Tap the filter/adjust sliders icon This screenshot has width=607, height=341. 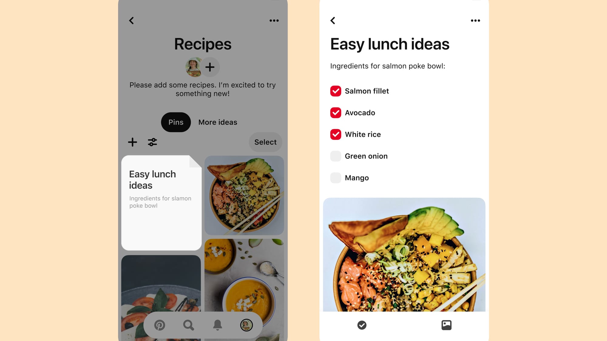[x=152, y=142]
